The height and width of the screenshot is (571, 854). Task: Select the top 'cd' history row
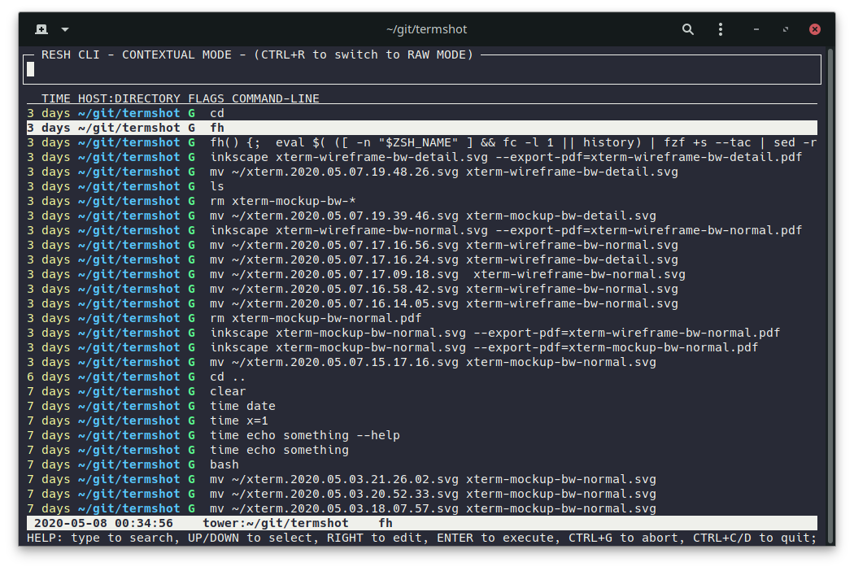(217, 113)
